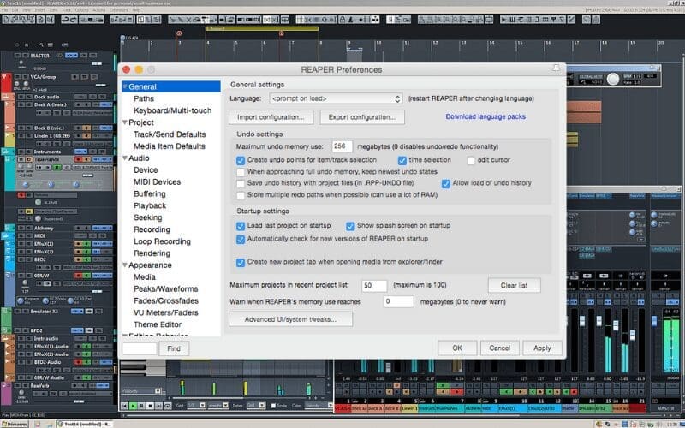
Task: Collapse the Appearance tree section arrow
Action: pos(125,265)
